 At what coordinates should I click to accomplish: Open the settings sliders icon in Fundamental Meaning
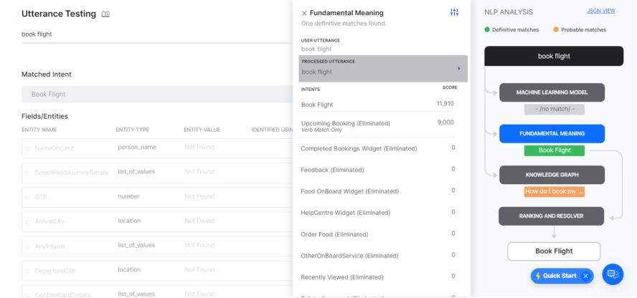[x=454, y=13]
